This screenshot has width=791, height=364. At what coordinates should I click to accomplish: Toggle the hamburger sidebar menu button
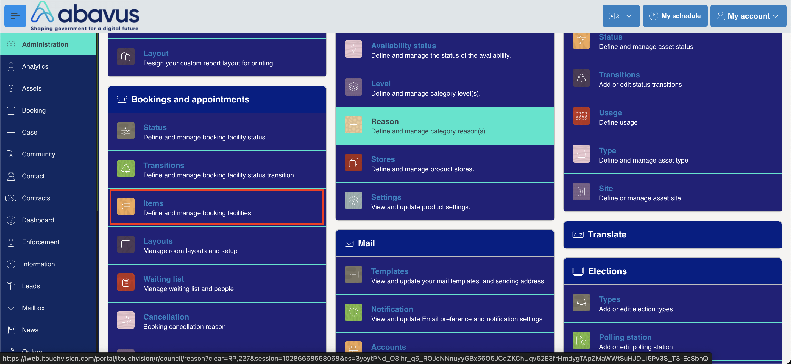[x=15, y=16]
